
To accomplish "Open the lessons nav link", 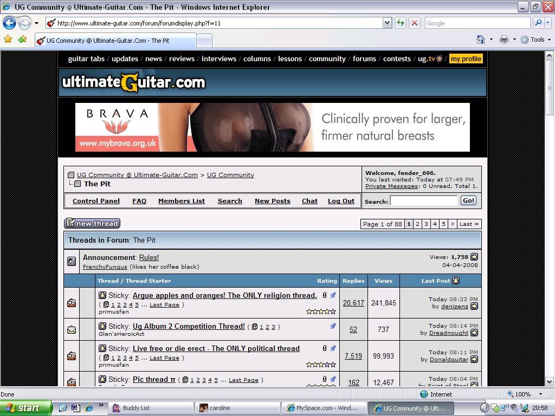I will [x=289, y=58].
